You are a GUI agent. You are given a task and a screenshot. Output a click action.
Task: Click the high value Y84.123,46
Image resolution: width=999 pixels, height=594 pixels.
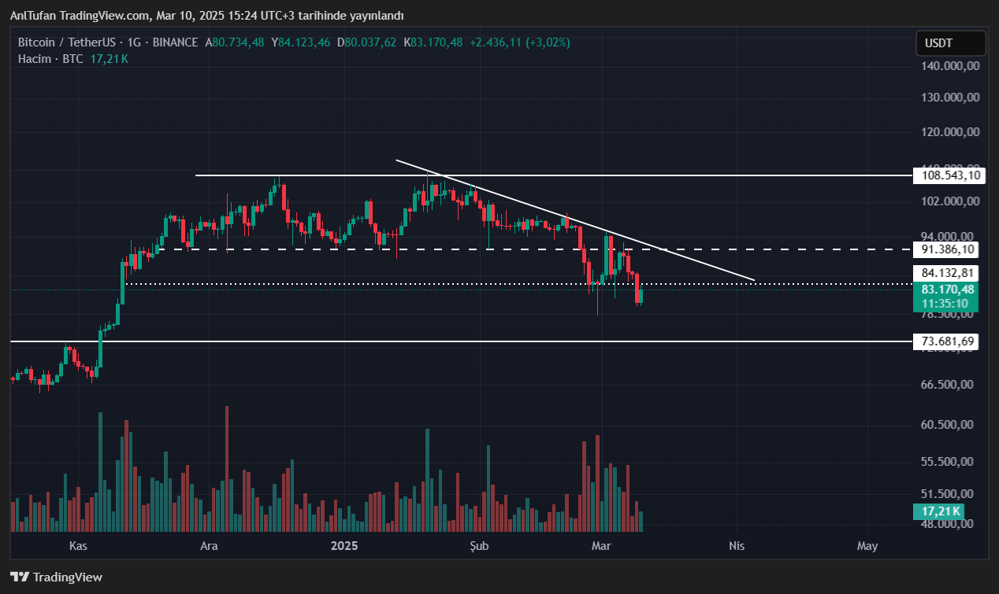(x=301, y=42)
